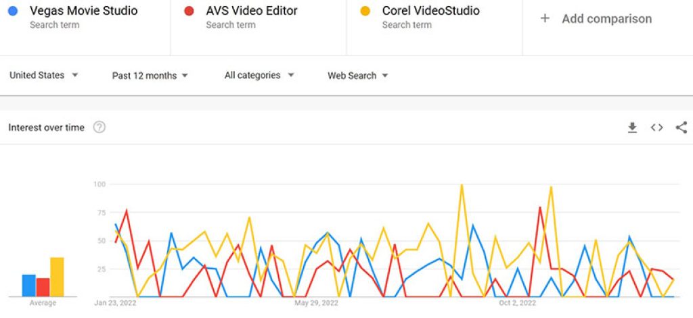Viewport: 693px width, 318px height.
Task: Click the Add comparison button
Action: (x=606, y=19)
